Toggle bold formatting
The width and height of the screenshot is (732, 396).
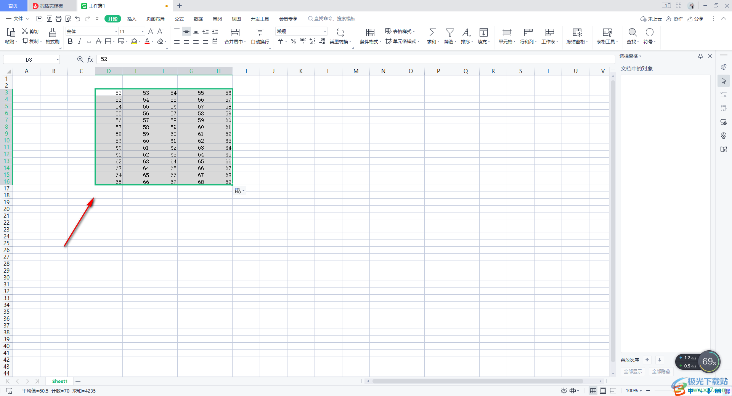pyautogui.click(x=70, y=41)
